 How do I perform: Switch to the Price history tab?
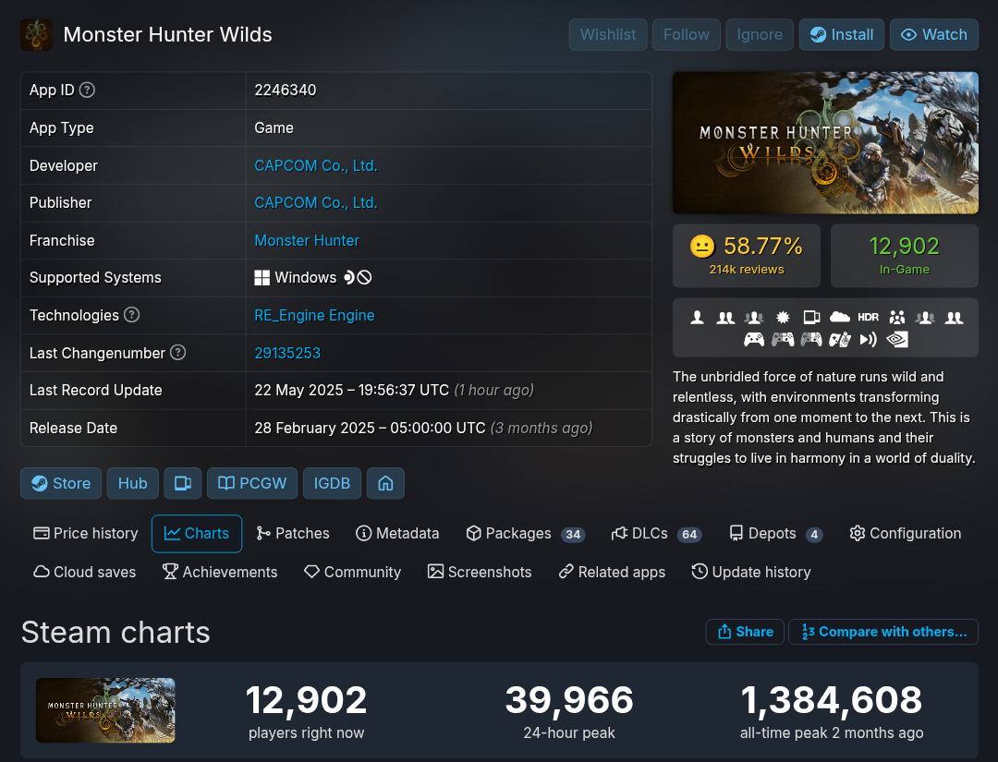tap(85, 534)
